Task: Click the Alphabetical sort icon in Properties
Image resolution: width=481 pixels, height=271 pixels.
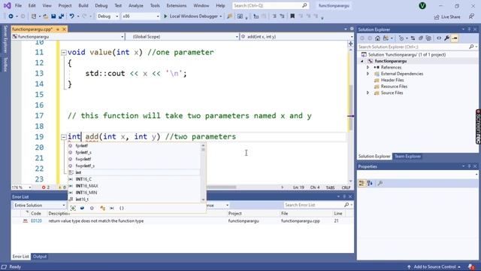Action: click(x=370, y=183)
